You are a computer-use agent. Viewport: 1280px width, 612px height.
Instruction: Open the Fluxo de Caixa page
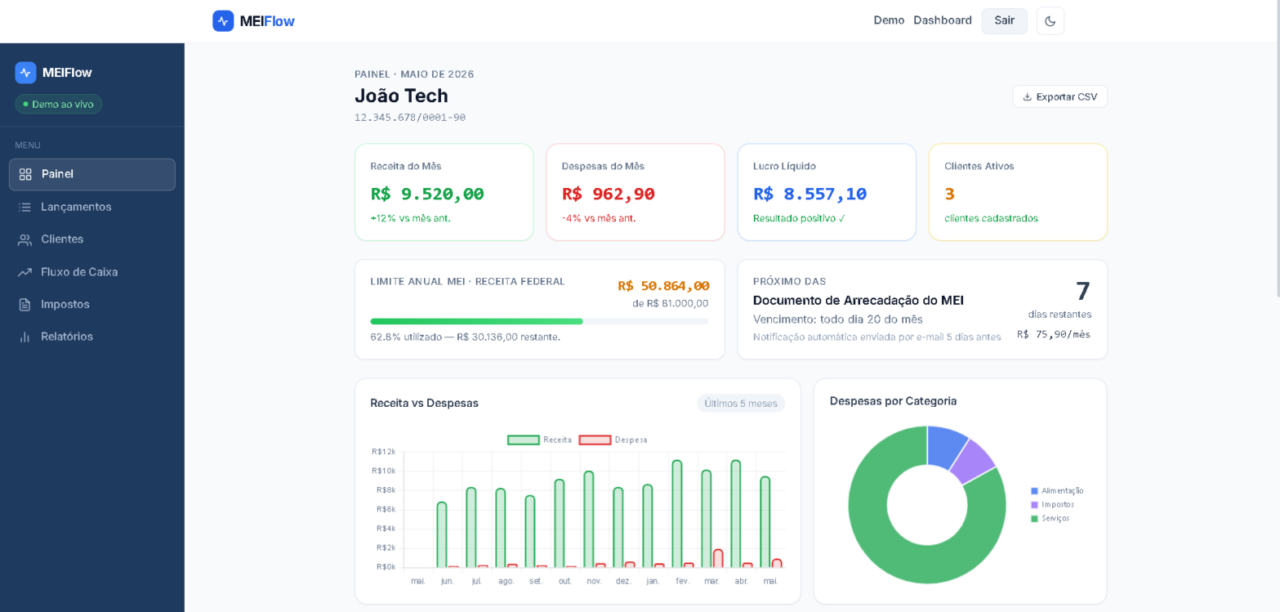92,272
